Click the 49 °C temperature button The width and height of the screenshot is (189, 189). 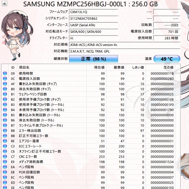tap(167, 59)
